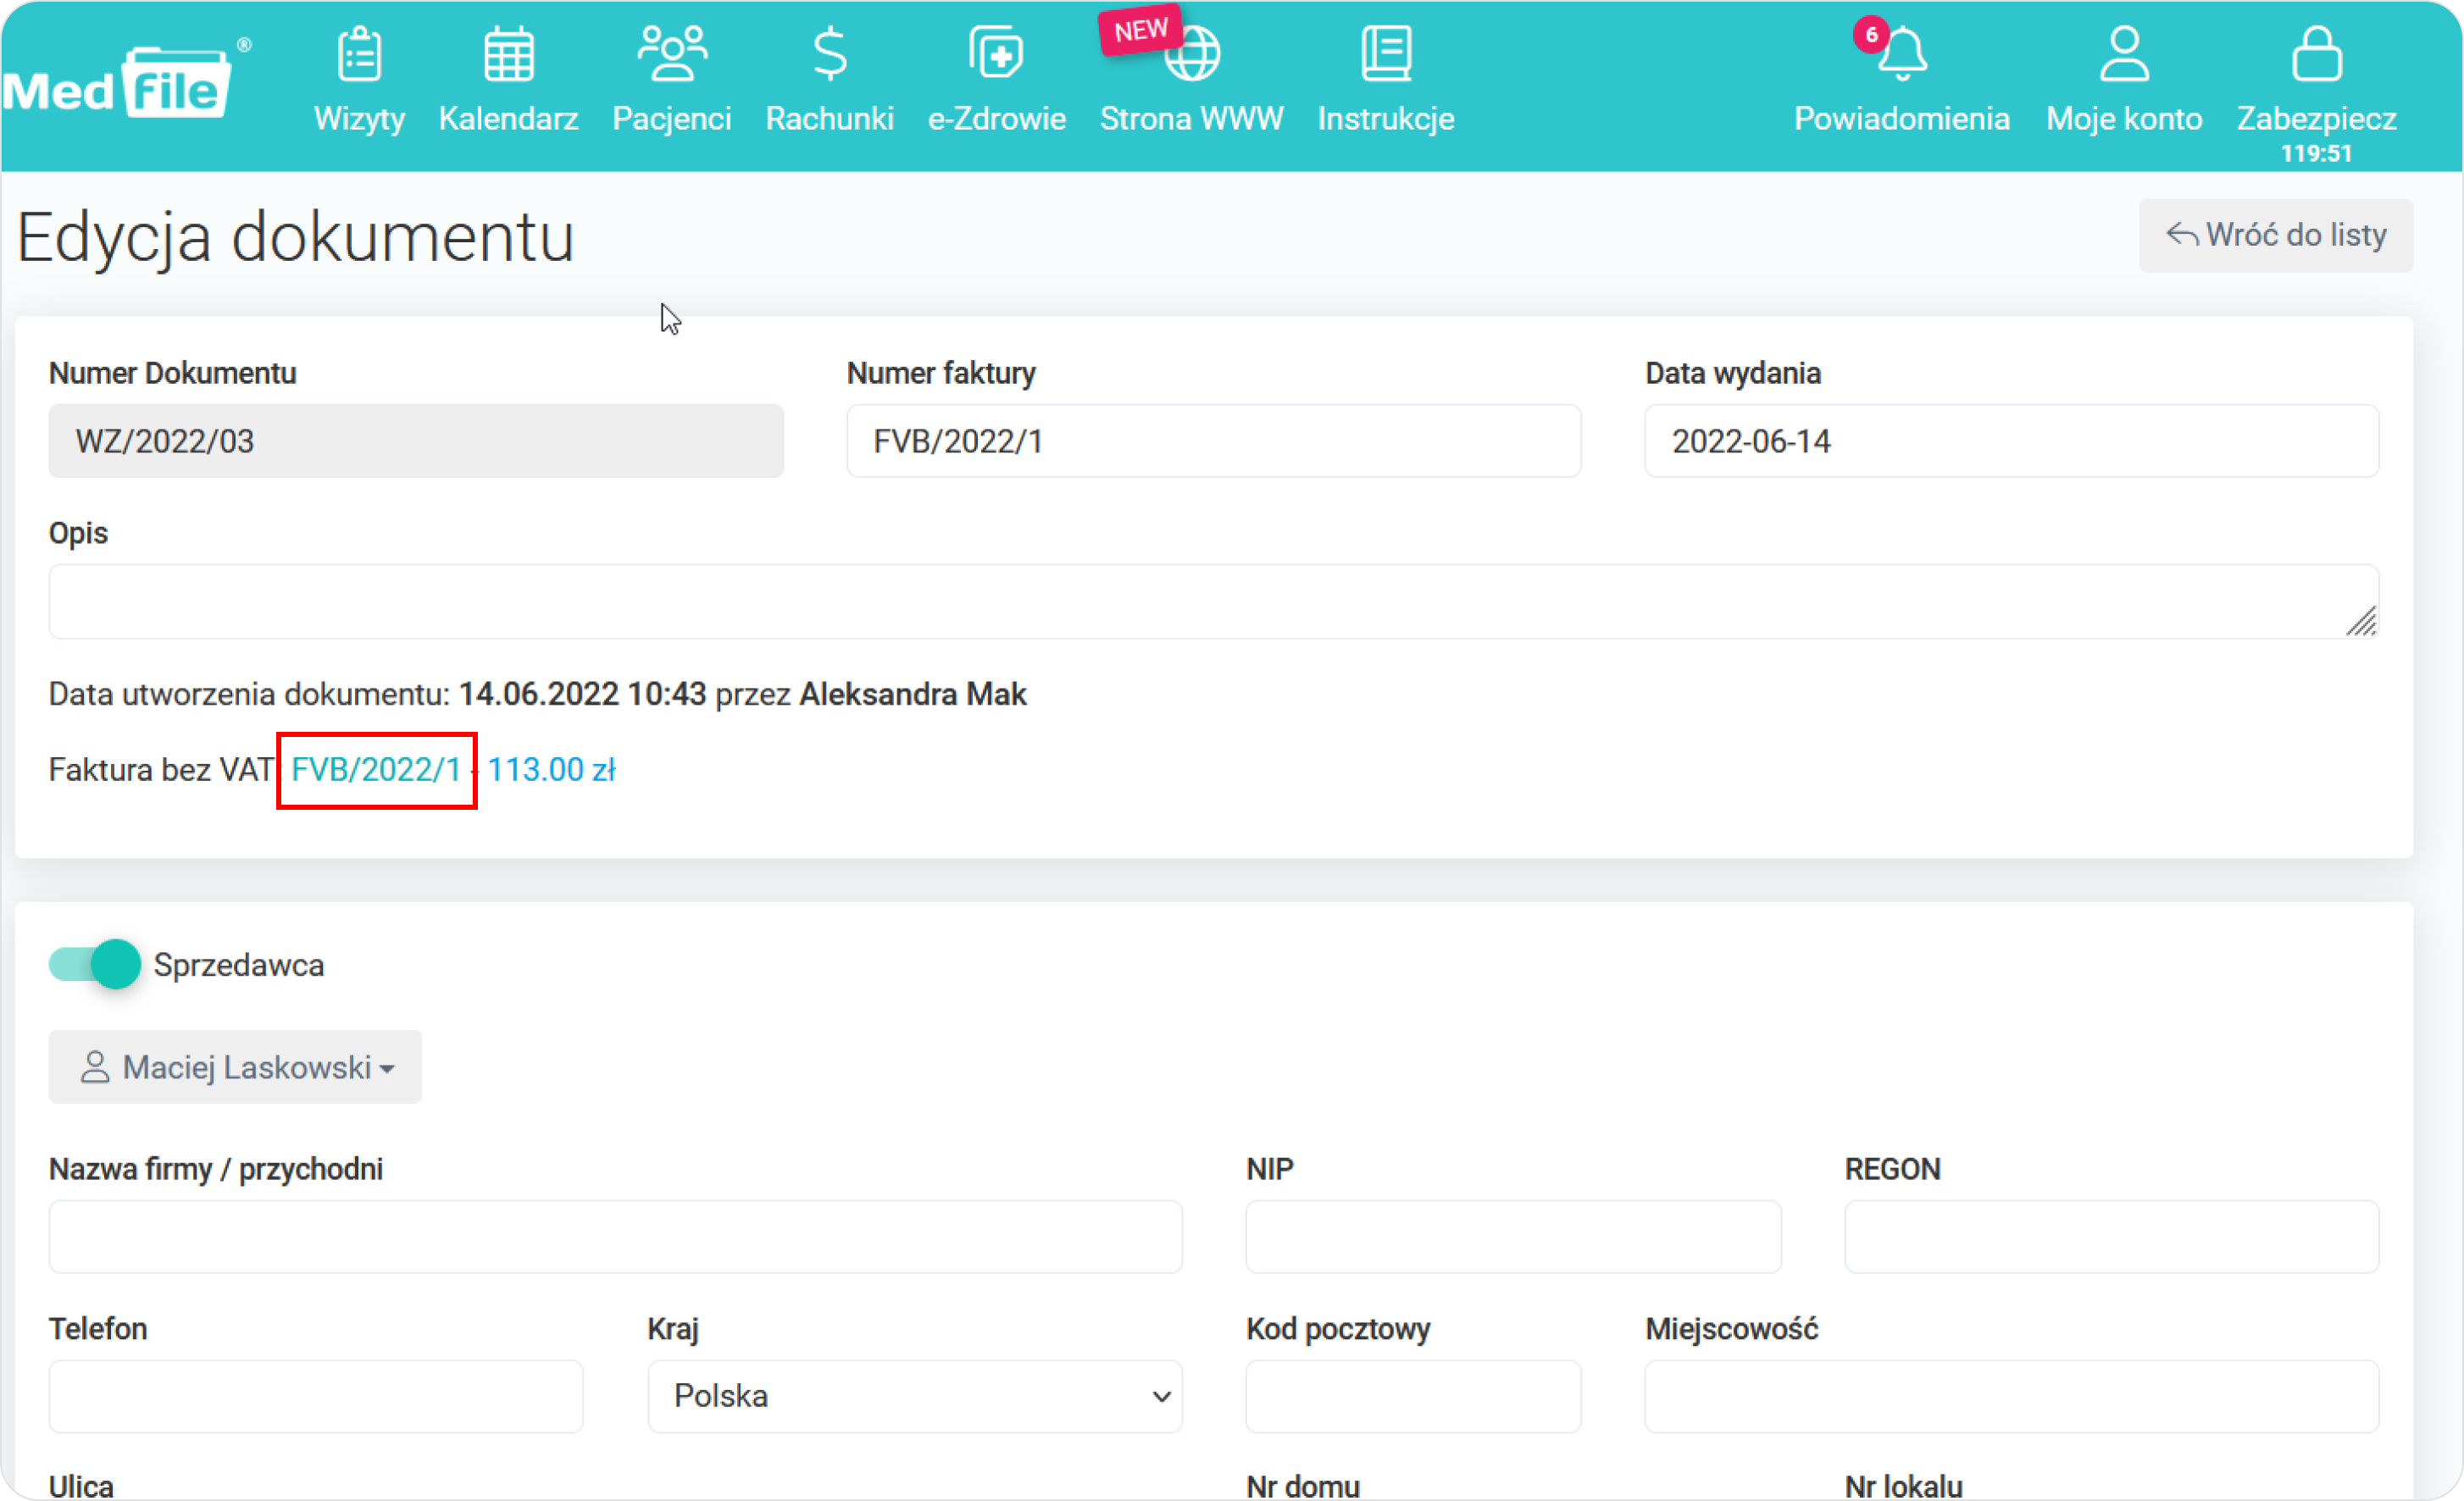This screenshot has height=1501, width=2464.
Task: Click the Zabezpiecz padlock icon
Action: tap(2316, 54)
